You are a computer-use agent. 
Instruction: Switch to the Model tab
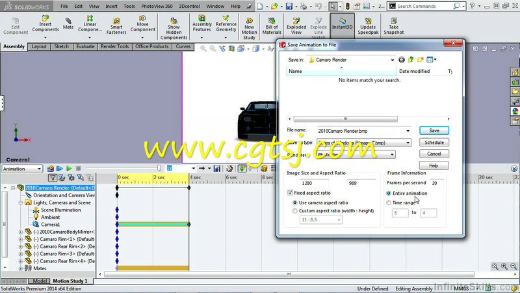(x=40, y=281)
